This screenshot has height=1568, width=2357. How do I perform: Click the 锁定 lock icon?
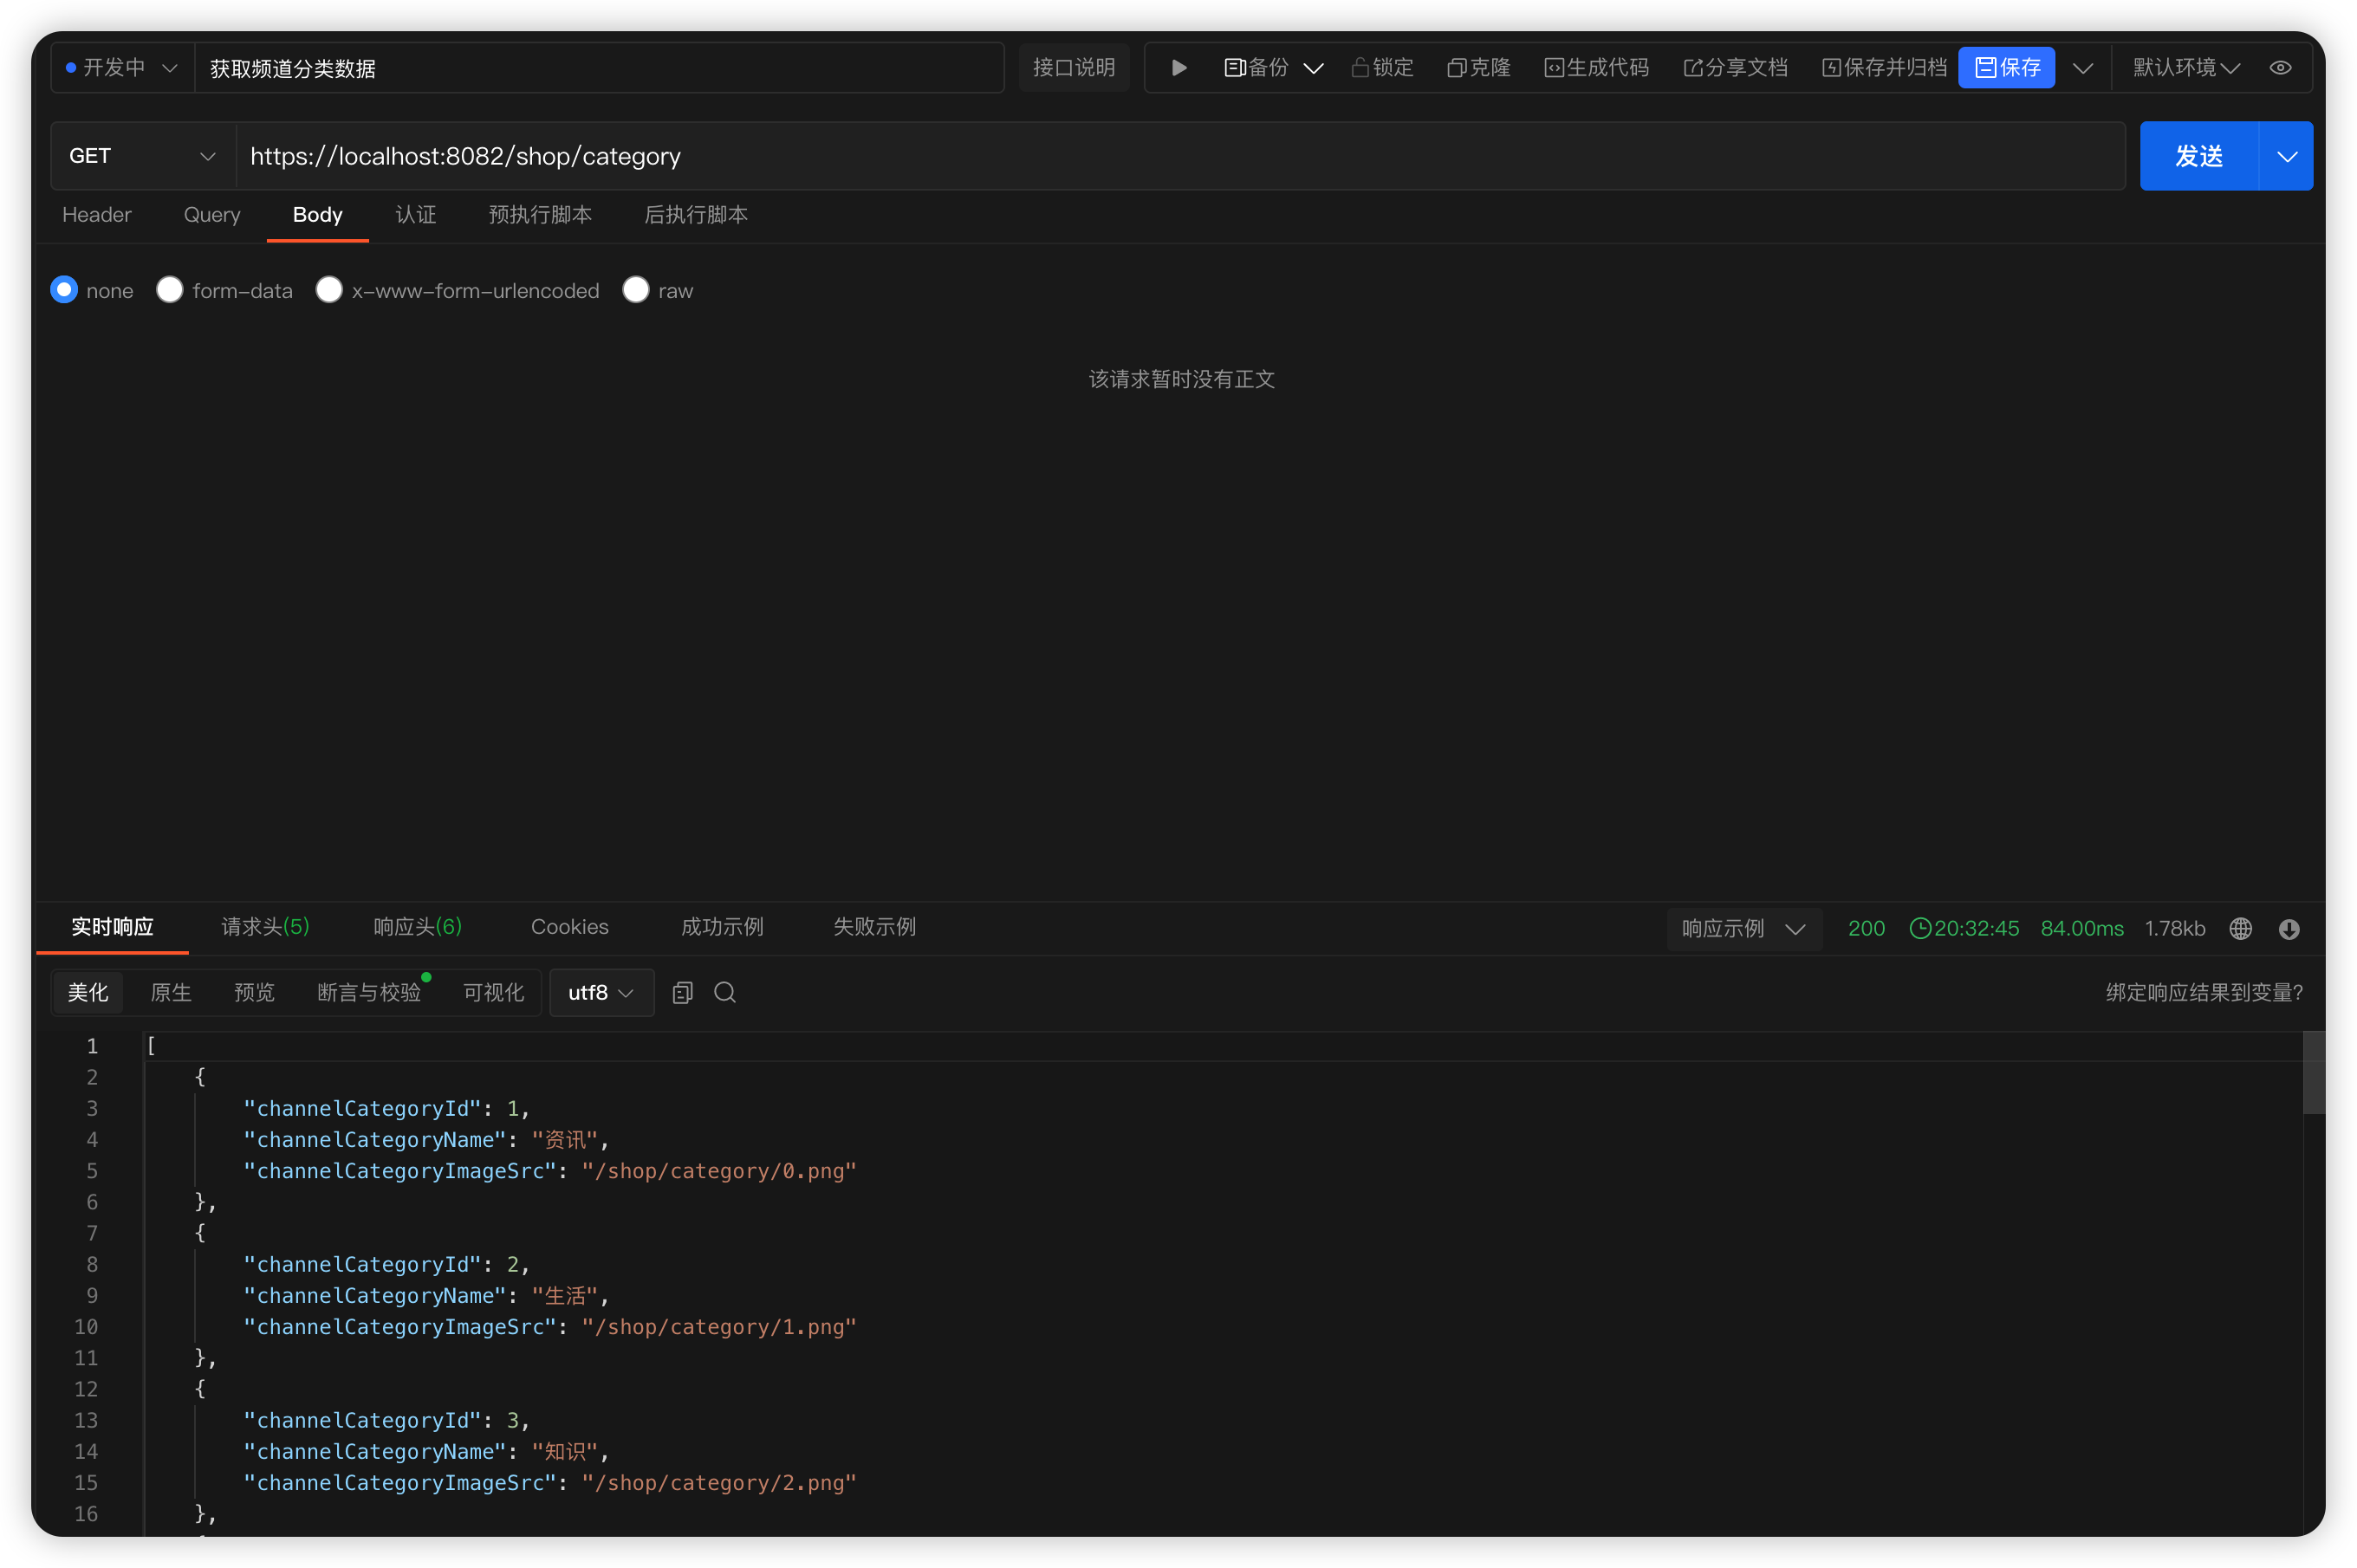coord(1360,68)
